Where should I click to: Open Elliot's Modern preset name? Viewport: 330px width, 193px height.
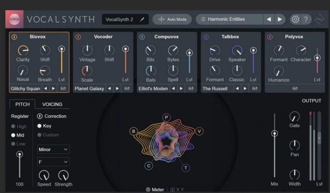pos(153,89)
